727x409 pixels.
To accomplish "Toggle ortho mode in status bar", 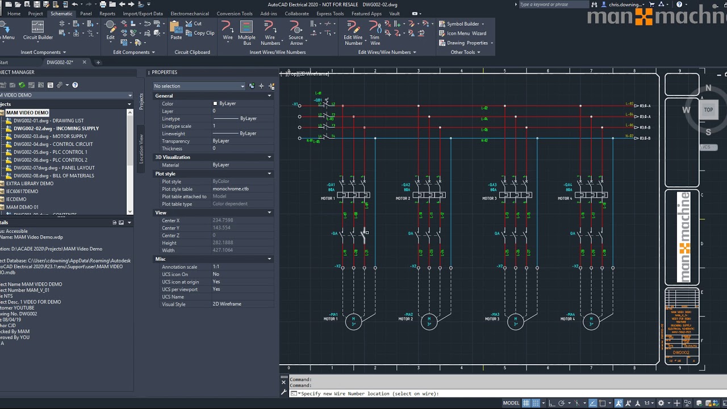I will click(551, 403).
